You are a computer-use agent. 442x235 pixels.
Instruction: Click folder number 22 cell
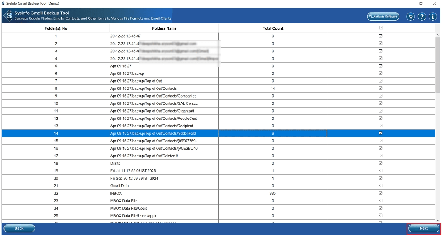tap(56, 193)
